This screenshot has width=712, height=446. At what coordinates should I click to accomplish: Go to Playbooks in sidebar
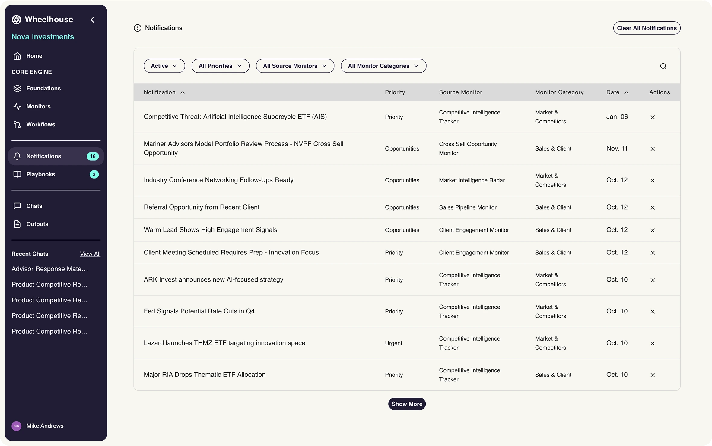click(x=40, y=174)
